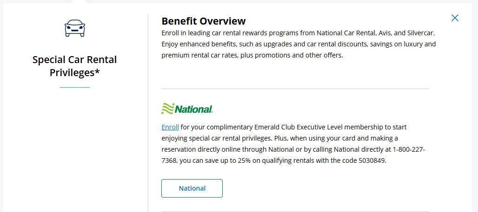
Task: Click the green National logo
Action: coord(187,109)
